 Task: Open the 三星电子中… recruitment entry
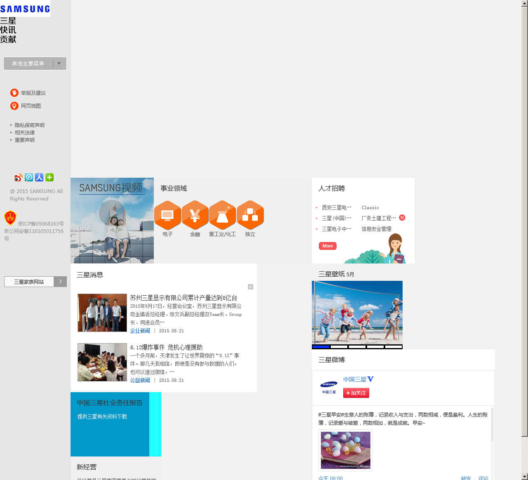337,229
